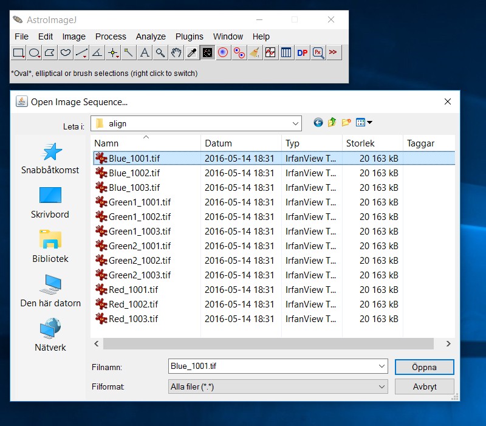
Task: Click the multi-aperture photometry icon
Action: click(x=239, y=52)
